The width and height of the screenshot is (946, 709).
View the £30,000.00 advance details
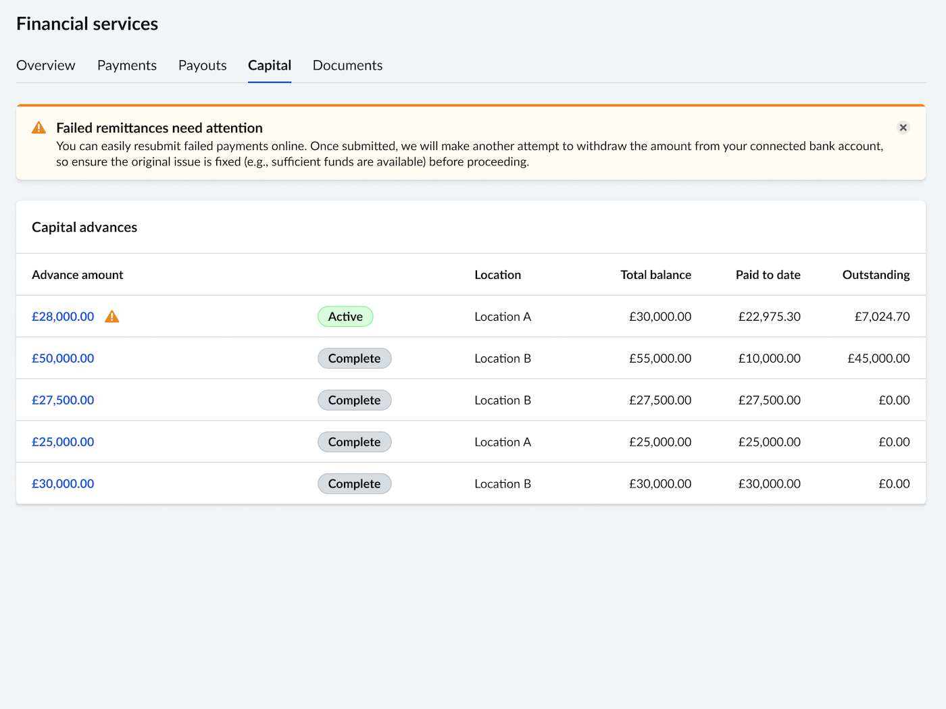[63, 484]
